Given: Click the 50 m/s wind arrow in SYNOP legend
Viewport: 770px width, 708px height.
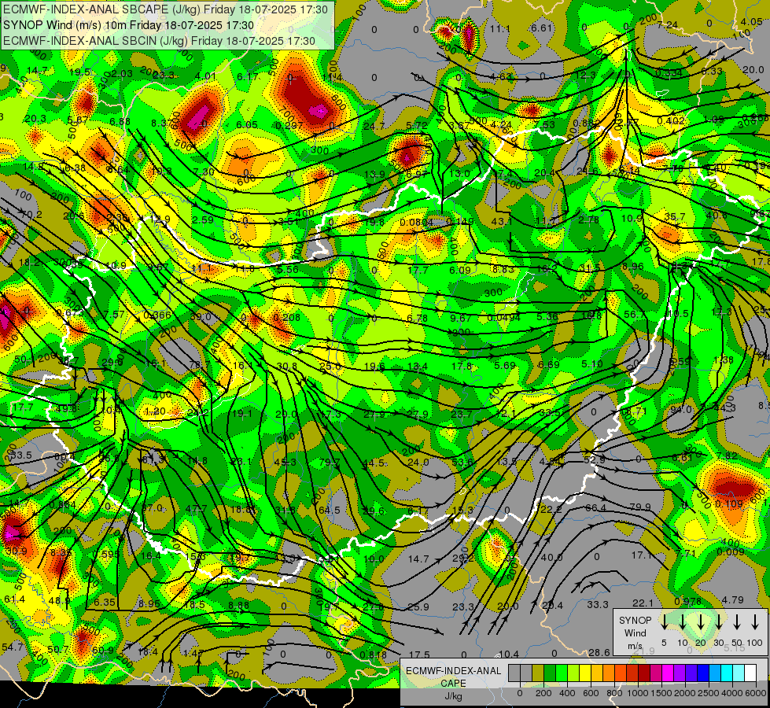Looking at the screenshot, I should [737, 621].
